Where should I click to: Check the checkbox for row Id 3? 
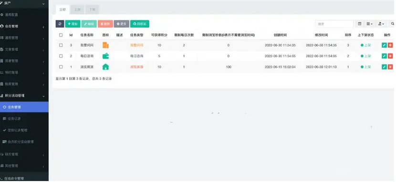tap(61, 45)
